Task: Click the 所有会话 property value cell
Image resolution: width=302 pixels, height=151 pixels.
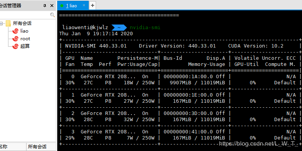Action: point(41,147)
